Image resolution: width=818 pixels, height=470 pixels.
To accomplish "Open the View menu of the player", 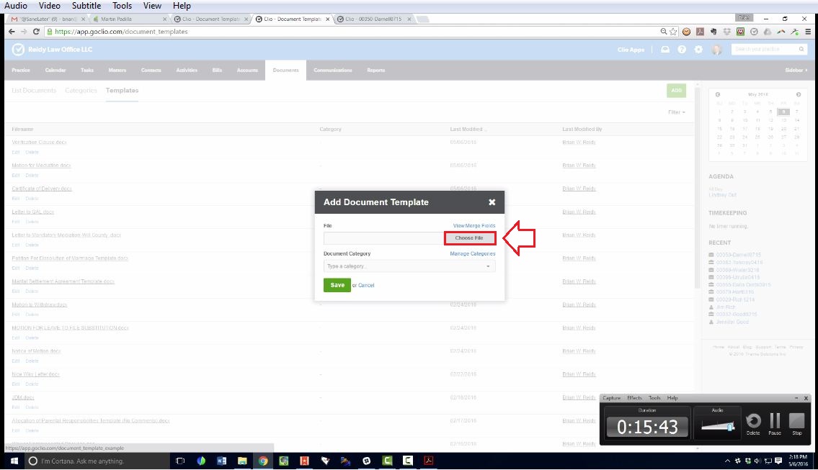I will coord(152,6).
